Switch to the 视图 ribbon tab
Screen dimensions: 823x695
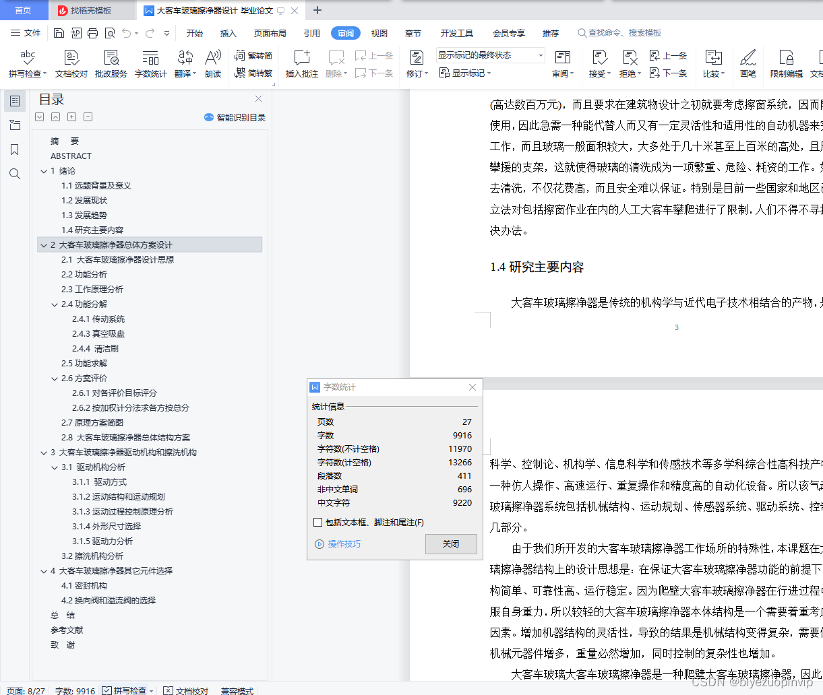tap(379, 33)
